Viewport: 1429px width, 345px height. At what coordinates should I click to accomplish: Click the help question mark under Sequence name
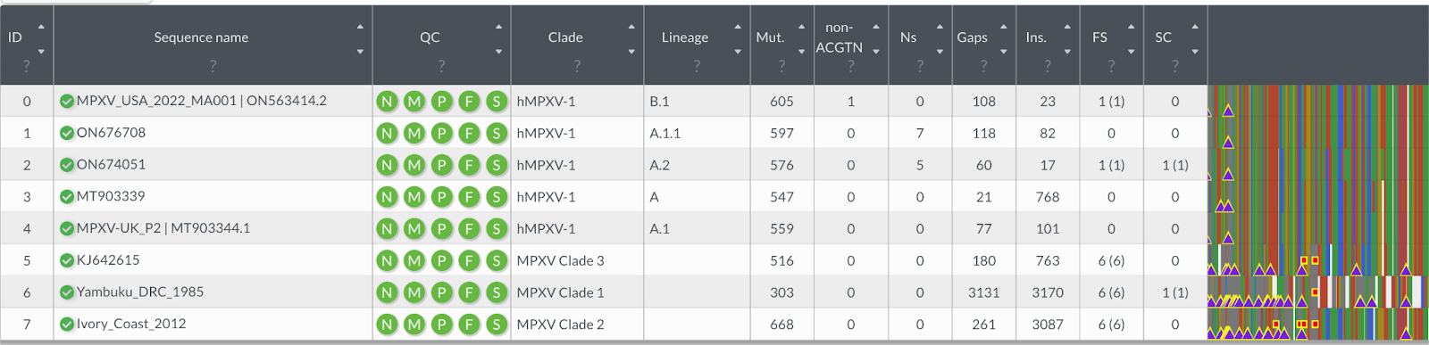click(213, 66)
